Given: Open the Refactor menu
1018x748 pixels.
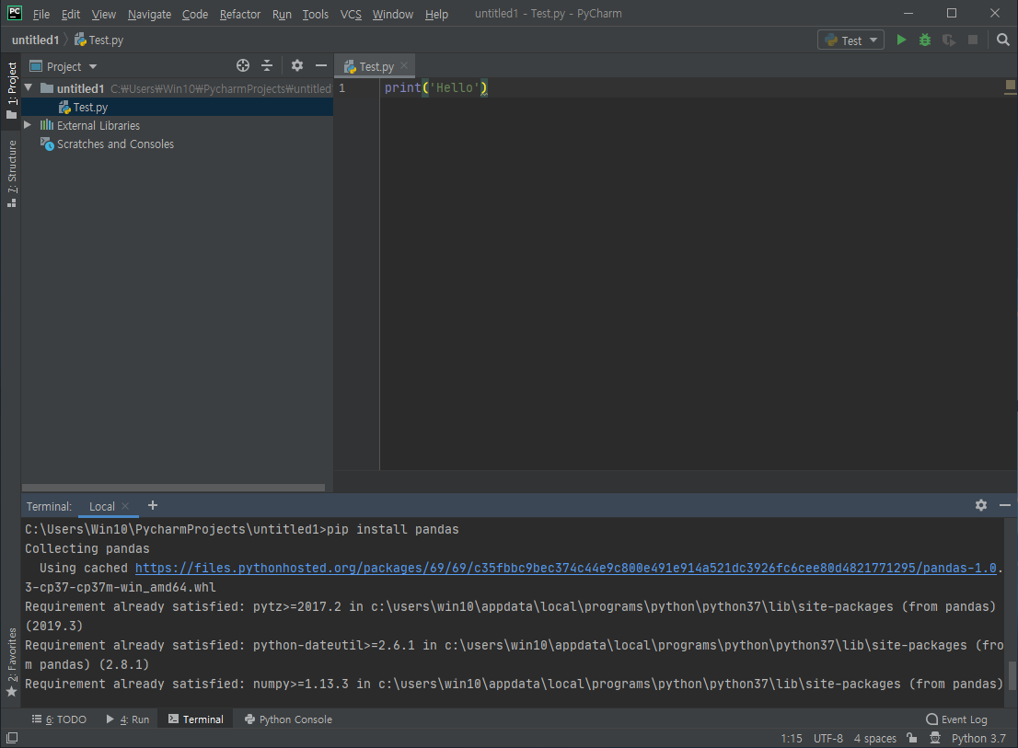Looking at the screenshot, I should (x=239, y=14).
